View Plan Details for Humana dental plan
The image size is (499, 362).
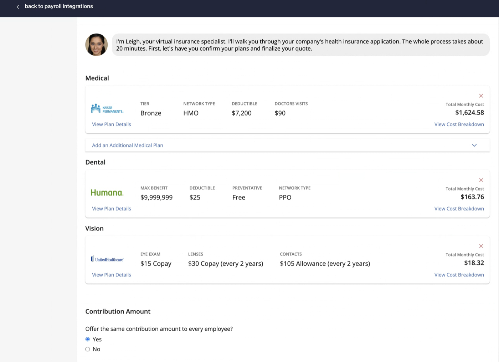(x=112, y=209)
